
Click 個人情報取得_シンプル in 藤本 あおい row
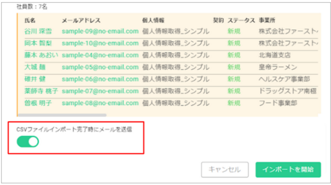pos(176,55)
